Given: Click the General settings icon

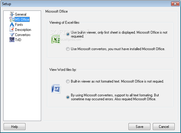Looking at the screenshot, I should (x=12, y=14).
